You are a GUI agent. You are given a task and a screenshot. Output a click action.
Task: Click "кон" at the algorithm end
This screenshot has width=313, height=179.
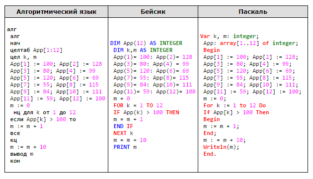tap(15, 161)
